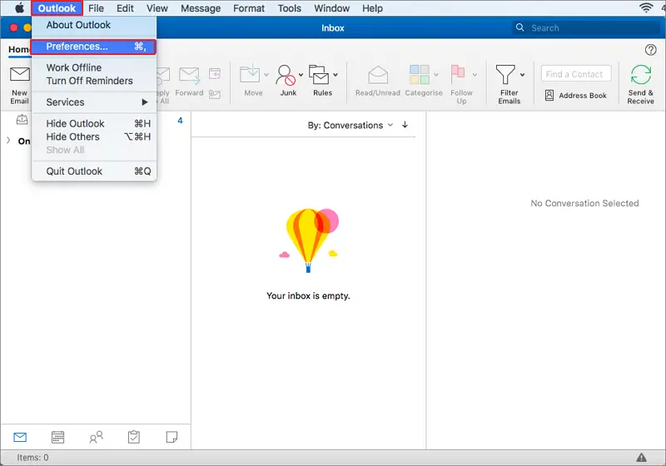666x466 pixels.
Task: Click the Junk mail icon
Action: (286, 75)
